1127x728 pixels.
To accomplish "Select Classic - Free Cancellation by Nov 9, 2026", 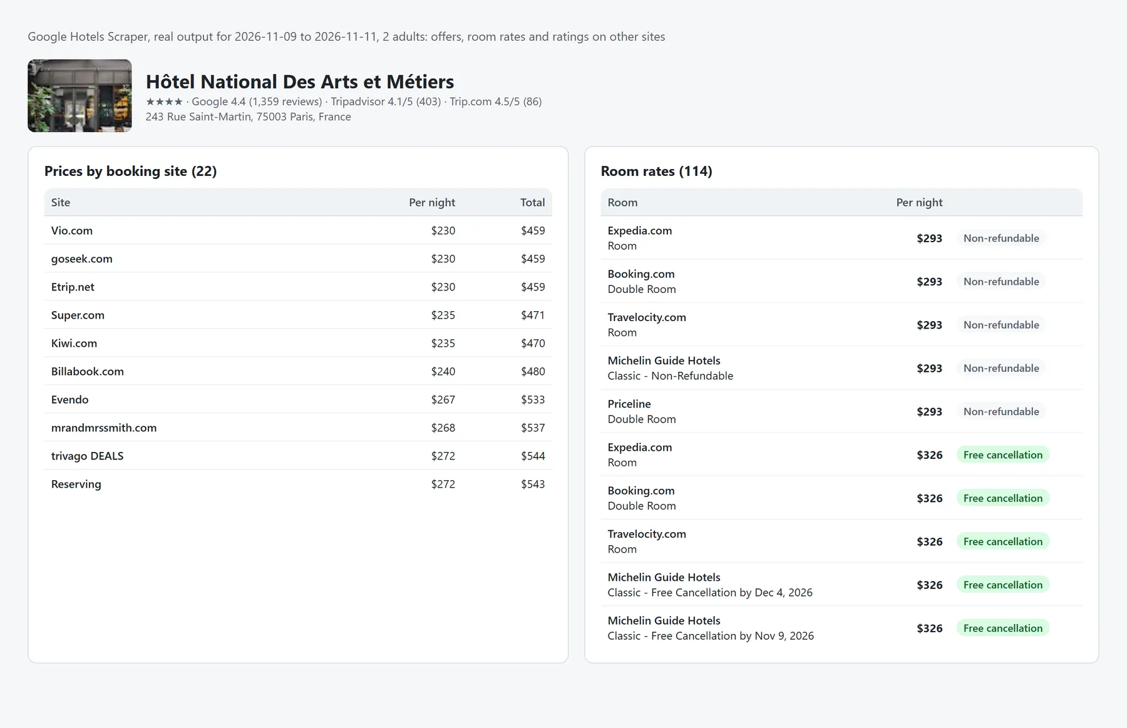I will point(711,635).
